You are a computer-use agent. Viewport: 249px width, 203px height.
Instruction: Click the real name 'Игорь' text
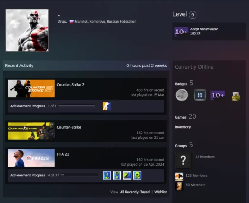point(62,22)
